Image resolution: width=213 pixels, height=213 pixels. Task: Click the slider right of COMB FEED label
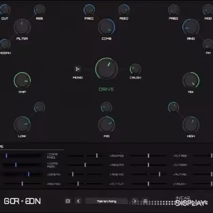coord(85,165)
